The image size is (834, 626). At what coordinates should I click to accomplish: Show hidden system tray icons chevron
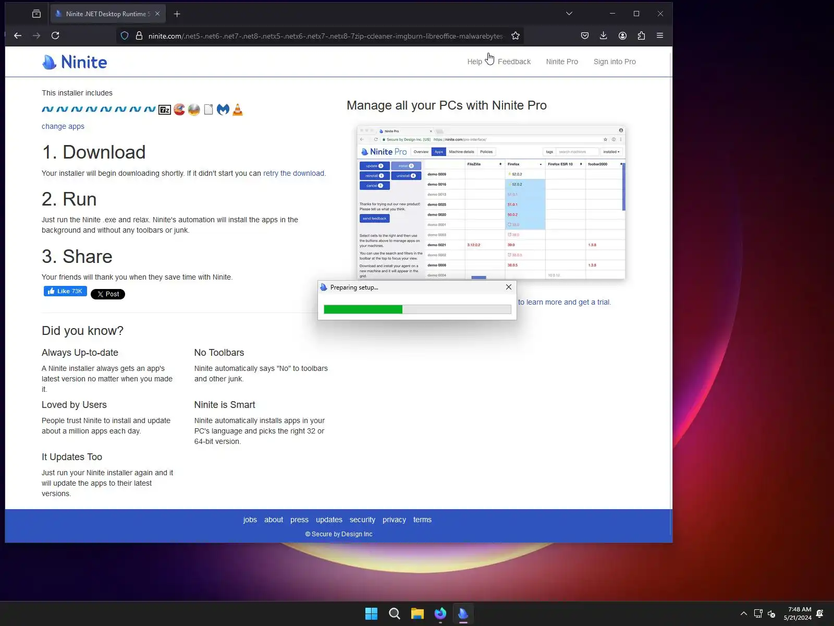coord(744,613)
